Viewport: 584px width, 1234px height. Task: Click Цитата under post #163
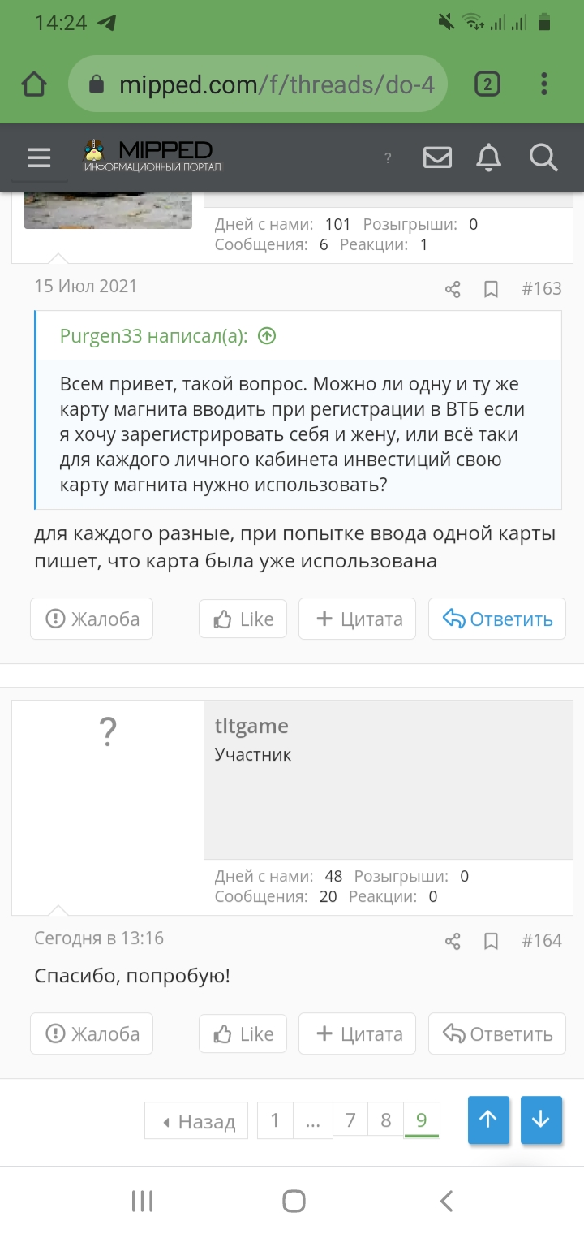click(x=357, y=619)
